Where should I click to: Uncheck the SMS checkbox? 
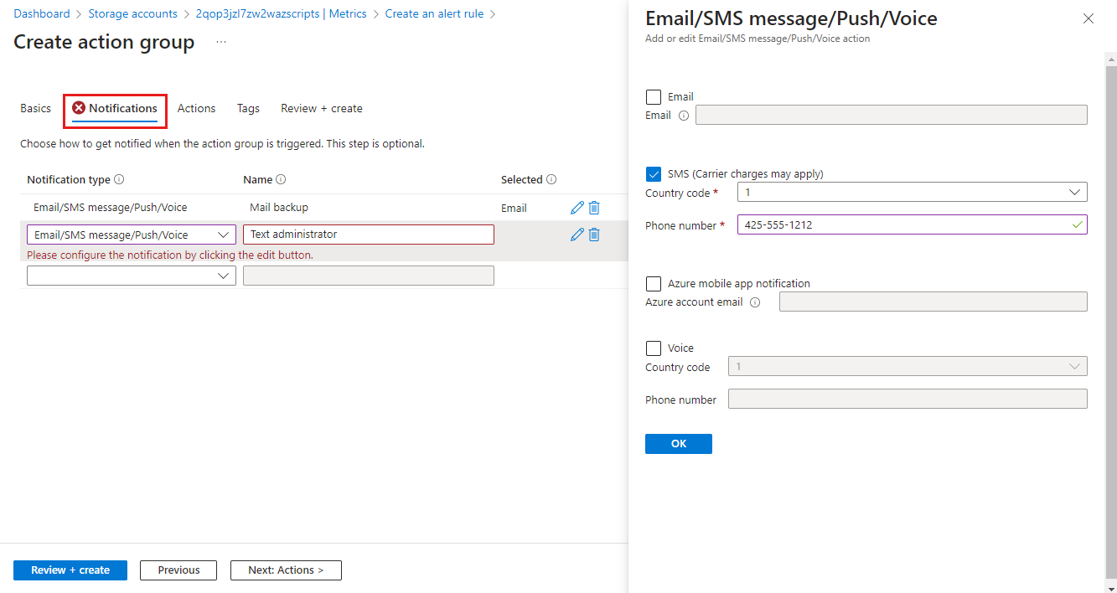tap(654, 174)
